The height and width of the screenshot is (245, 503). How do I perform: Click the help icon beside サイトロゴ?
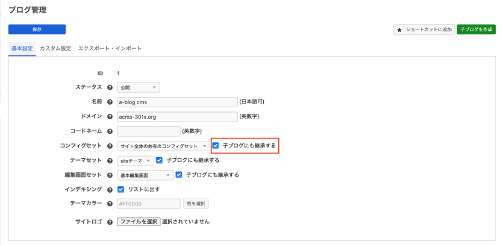(110, 222)
